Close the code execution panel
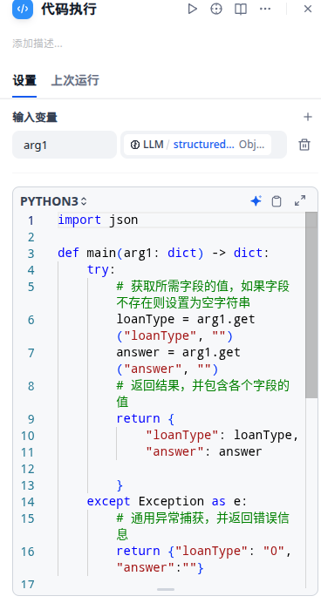Screen dimensions: 321x603 point(308,9)
